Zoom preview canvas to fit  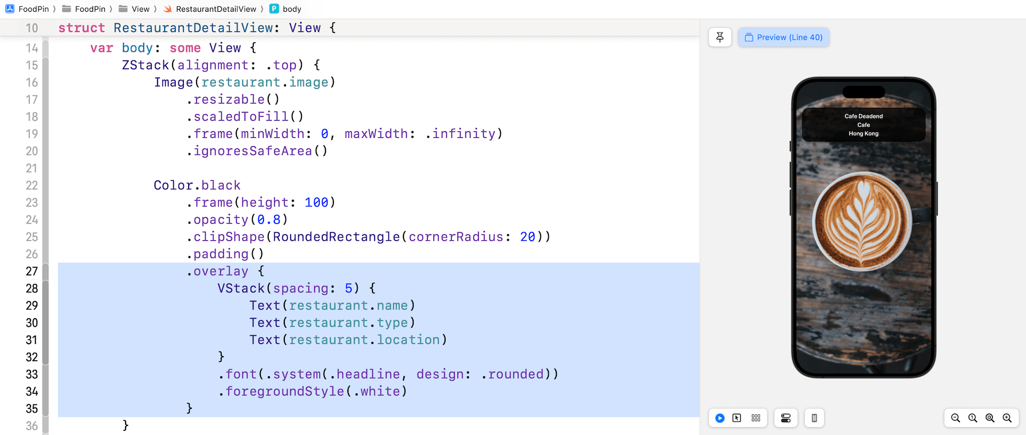point(990,418)
